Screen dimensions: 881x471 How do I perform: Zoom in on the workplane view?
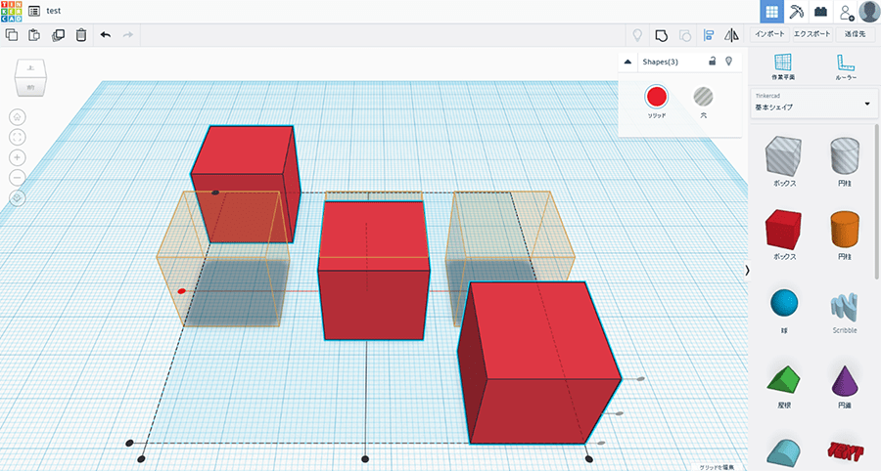click(x=18, y=157)
